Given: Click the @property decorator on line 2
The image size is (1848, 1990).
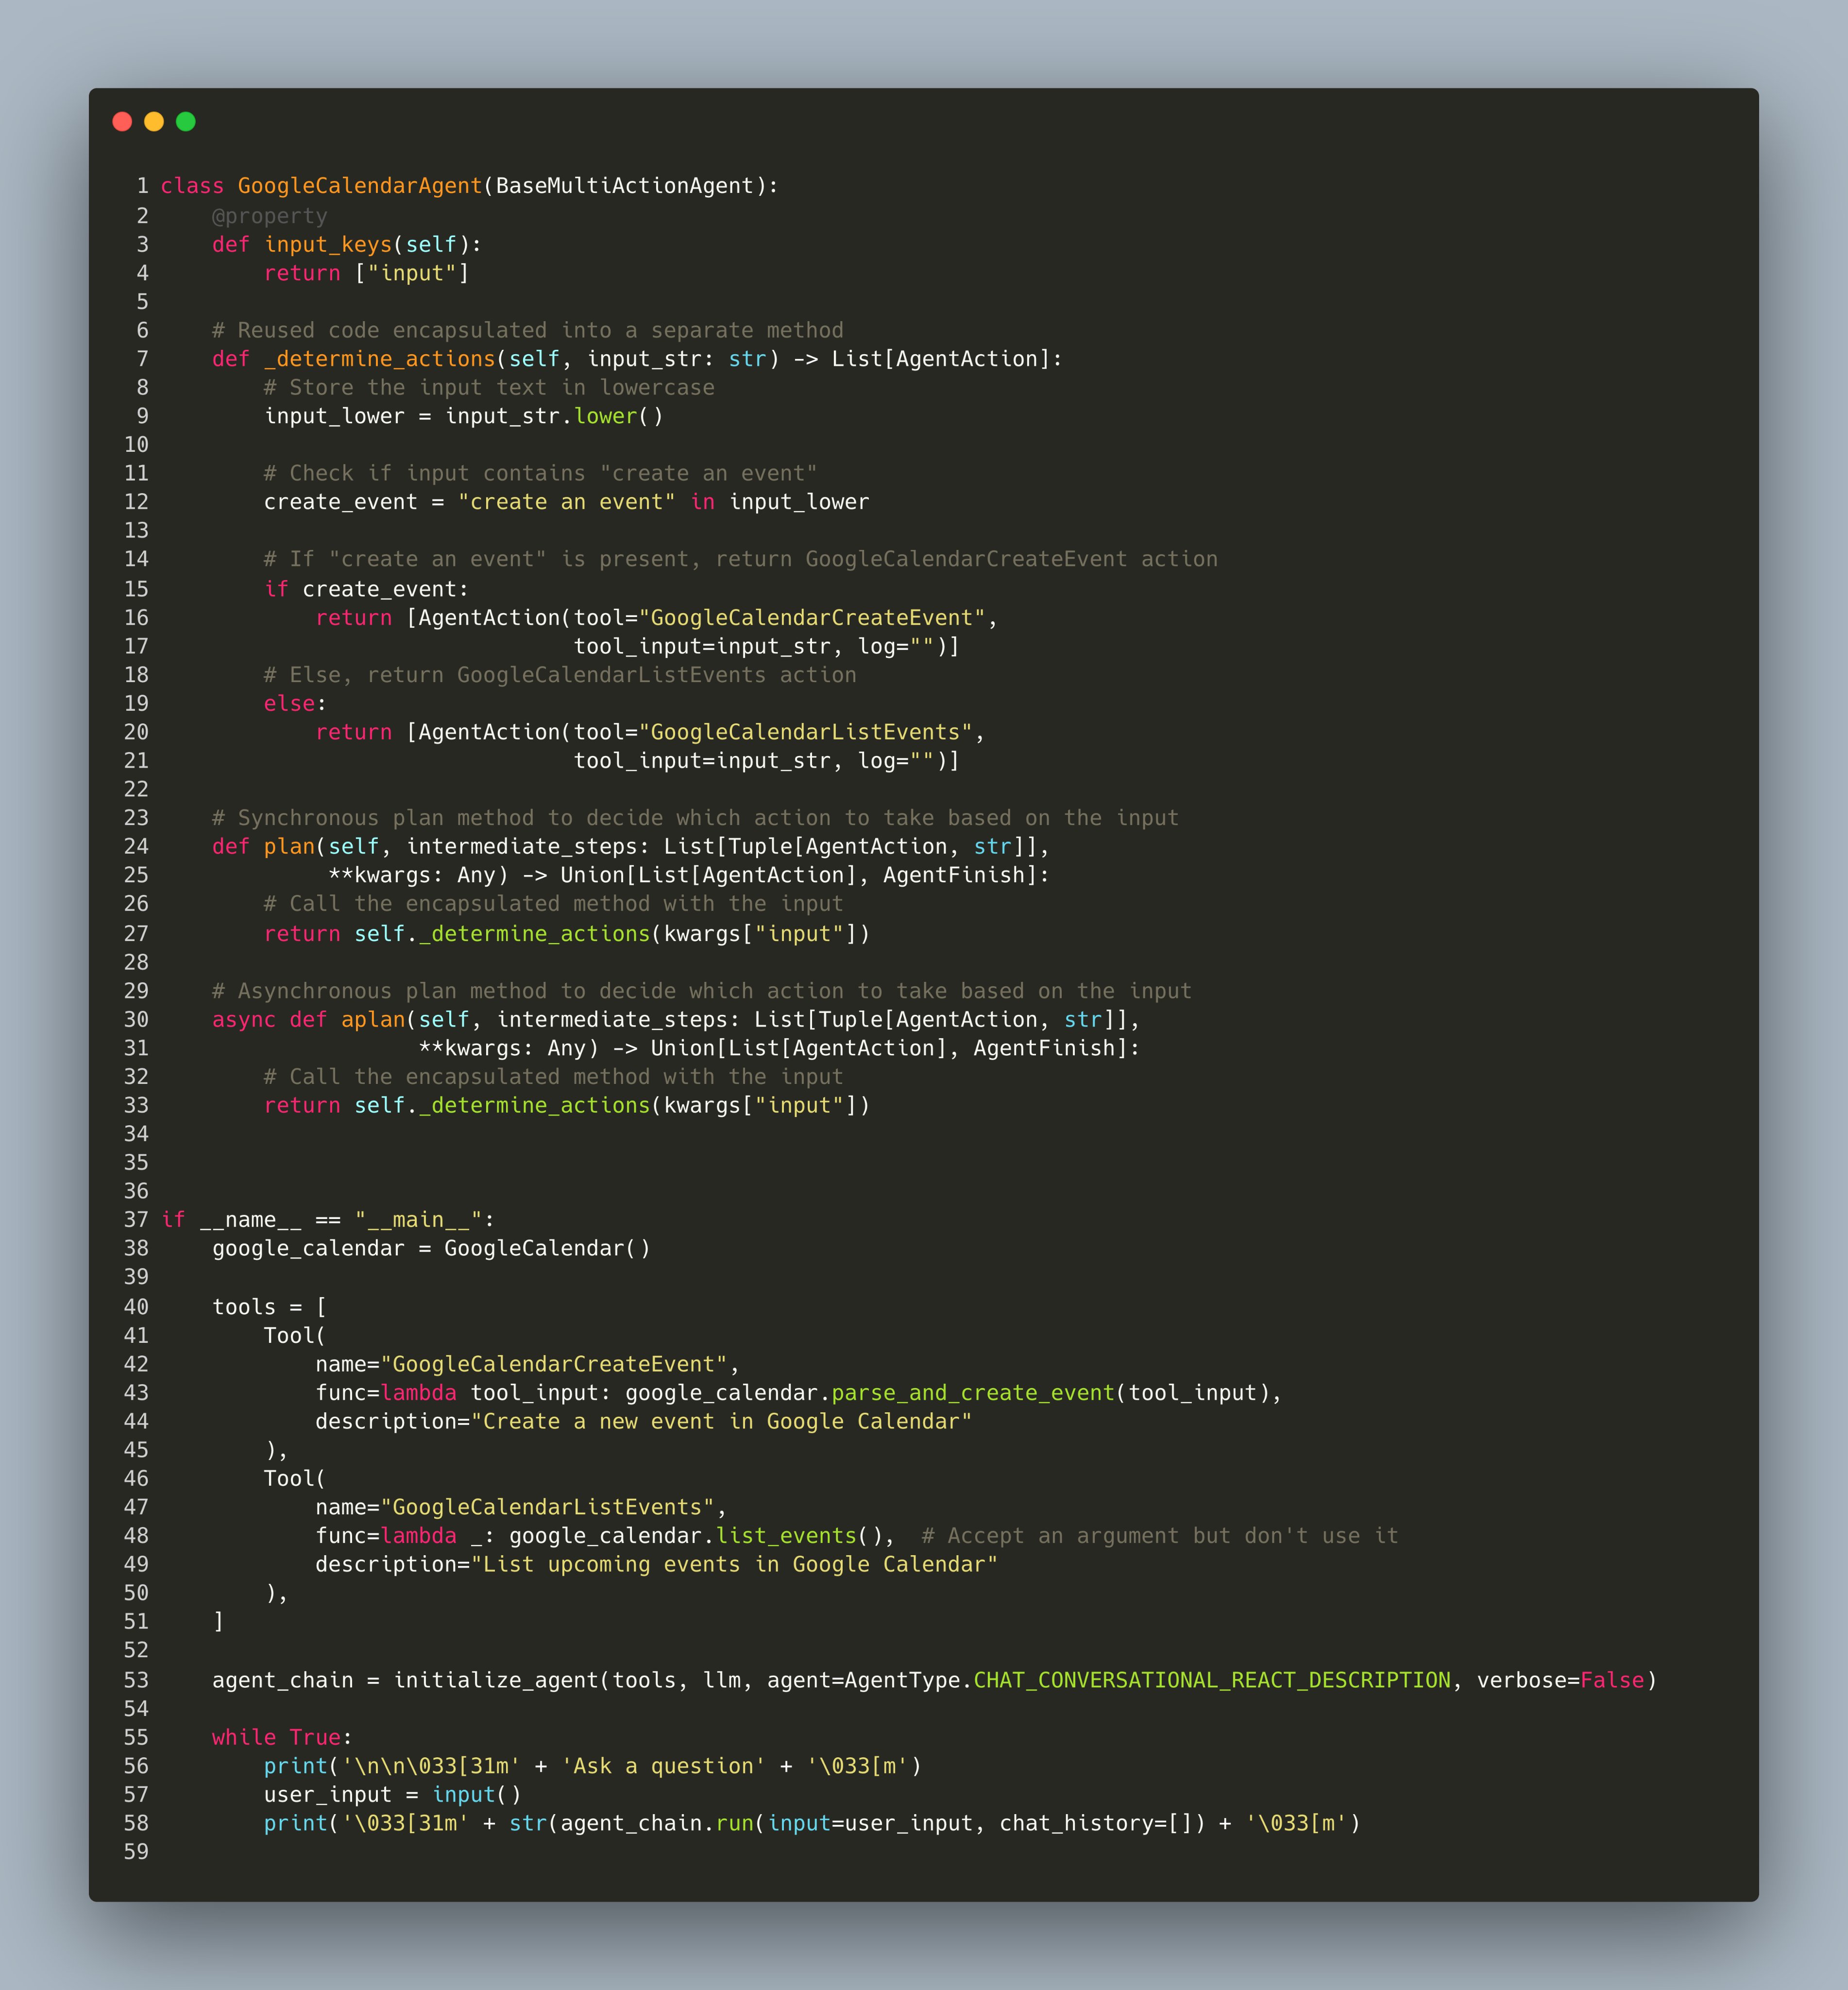Looking at the screenshot, I should [x=269, y=216].
